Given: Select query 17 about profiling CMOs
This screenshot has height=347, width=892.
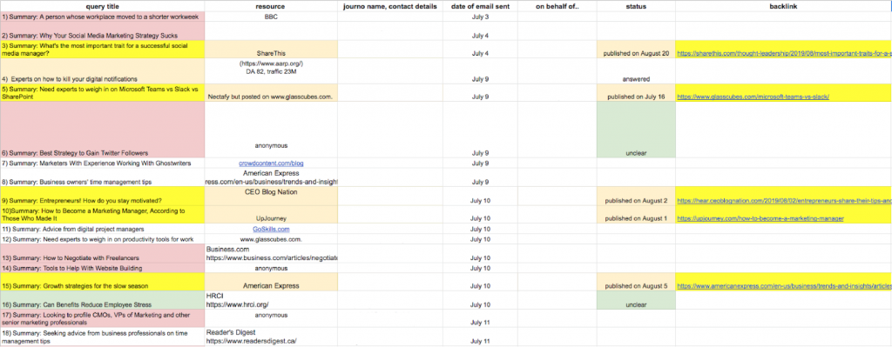Looking at the screenshot, I should (103, 318).
